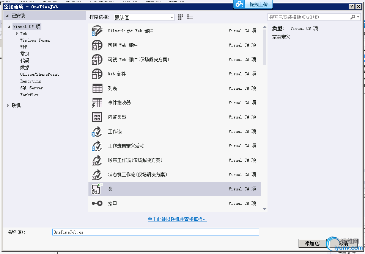Screen dimensions: 365x254
Task: Select the Silverlight Web 部件 template icon
Action: tap(97, 31)
